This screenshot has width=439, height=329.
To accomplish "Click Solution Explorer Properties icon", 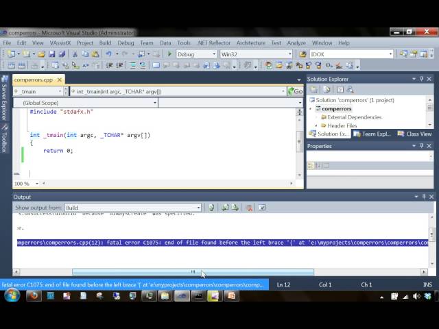I will coord(313,90).
